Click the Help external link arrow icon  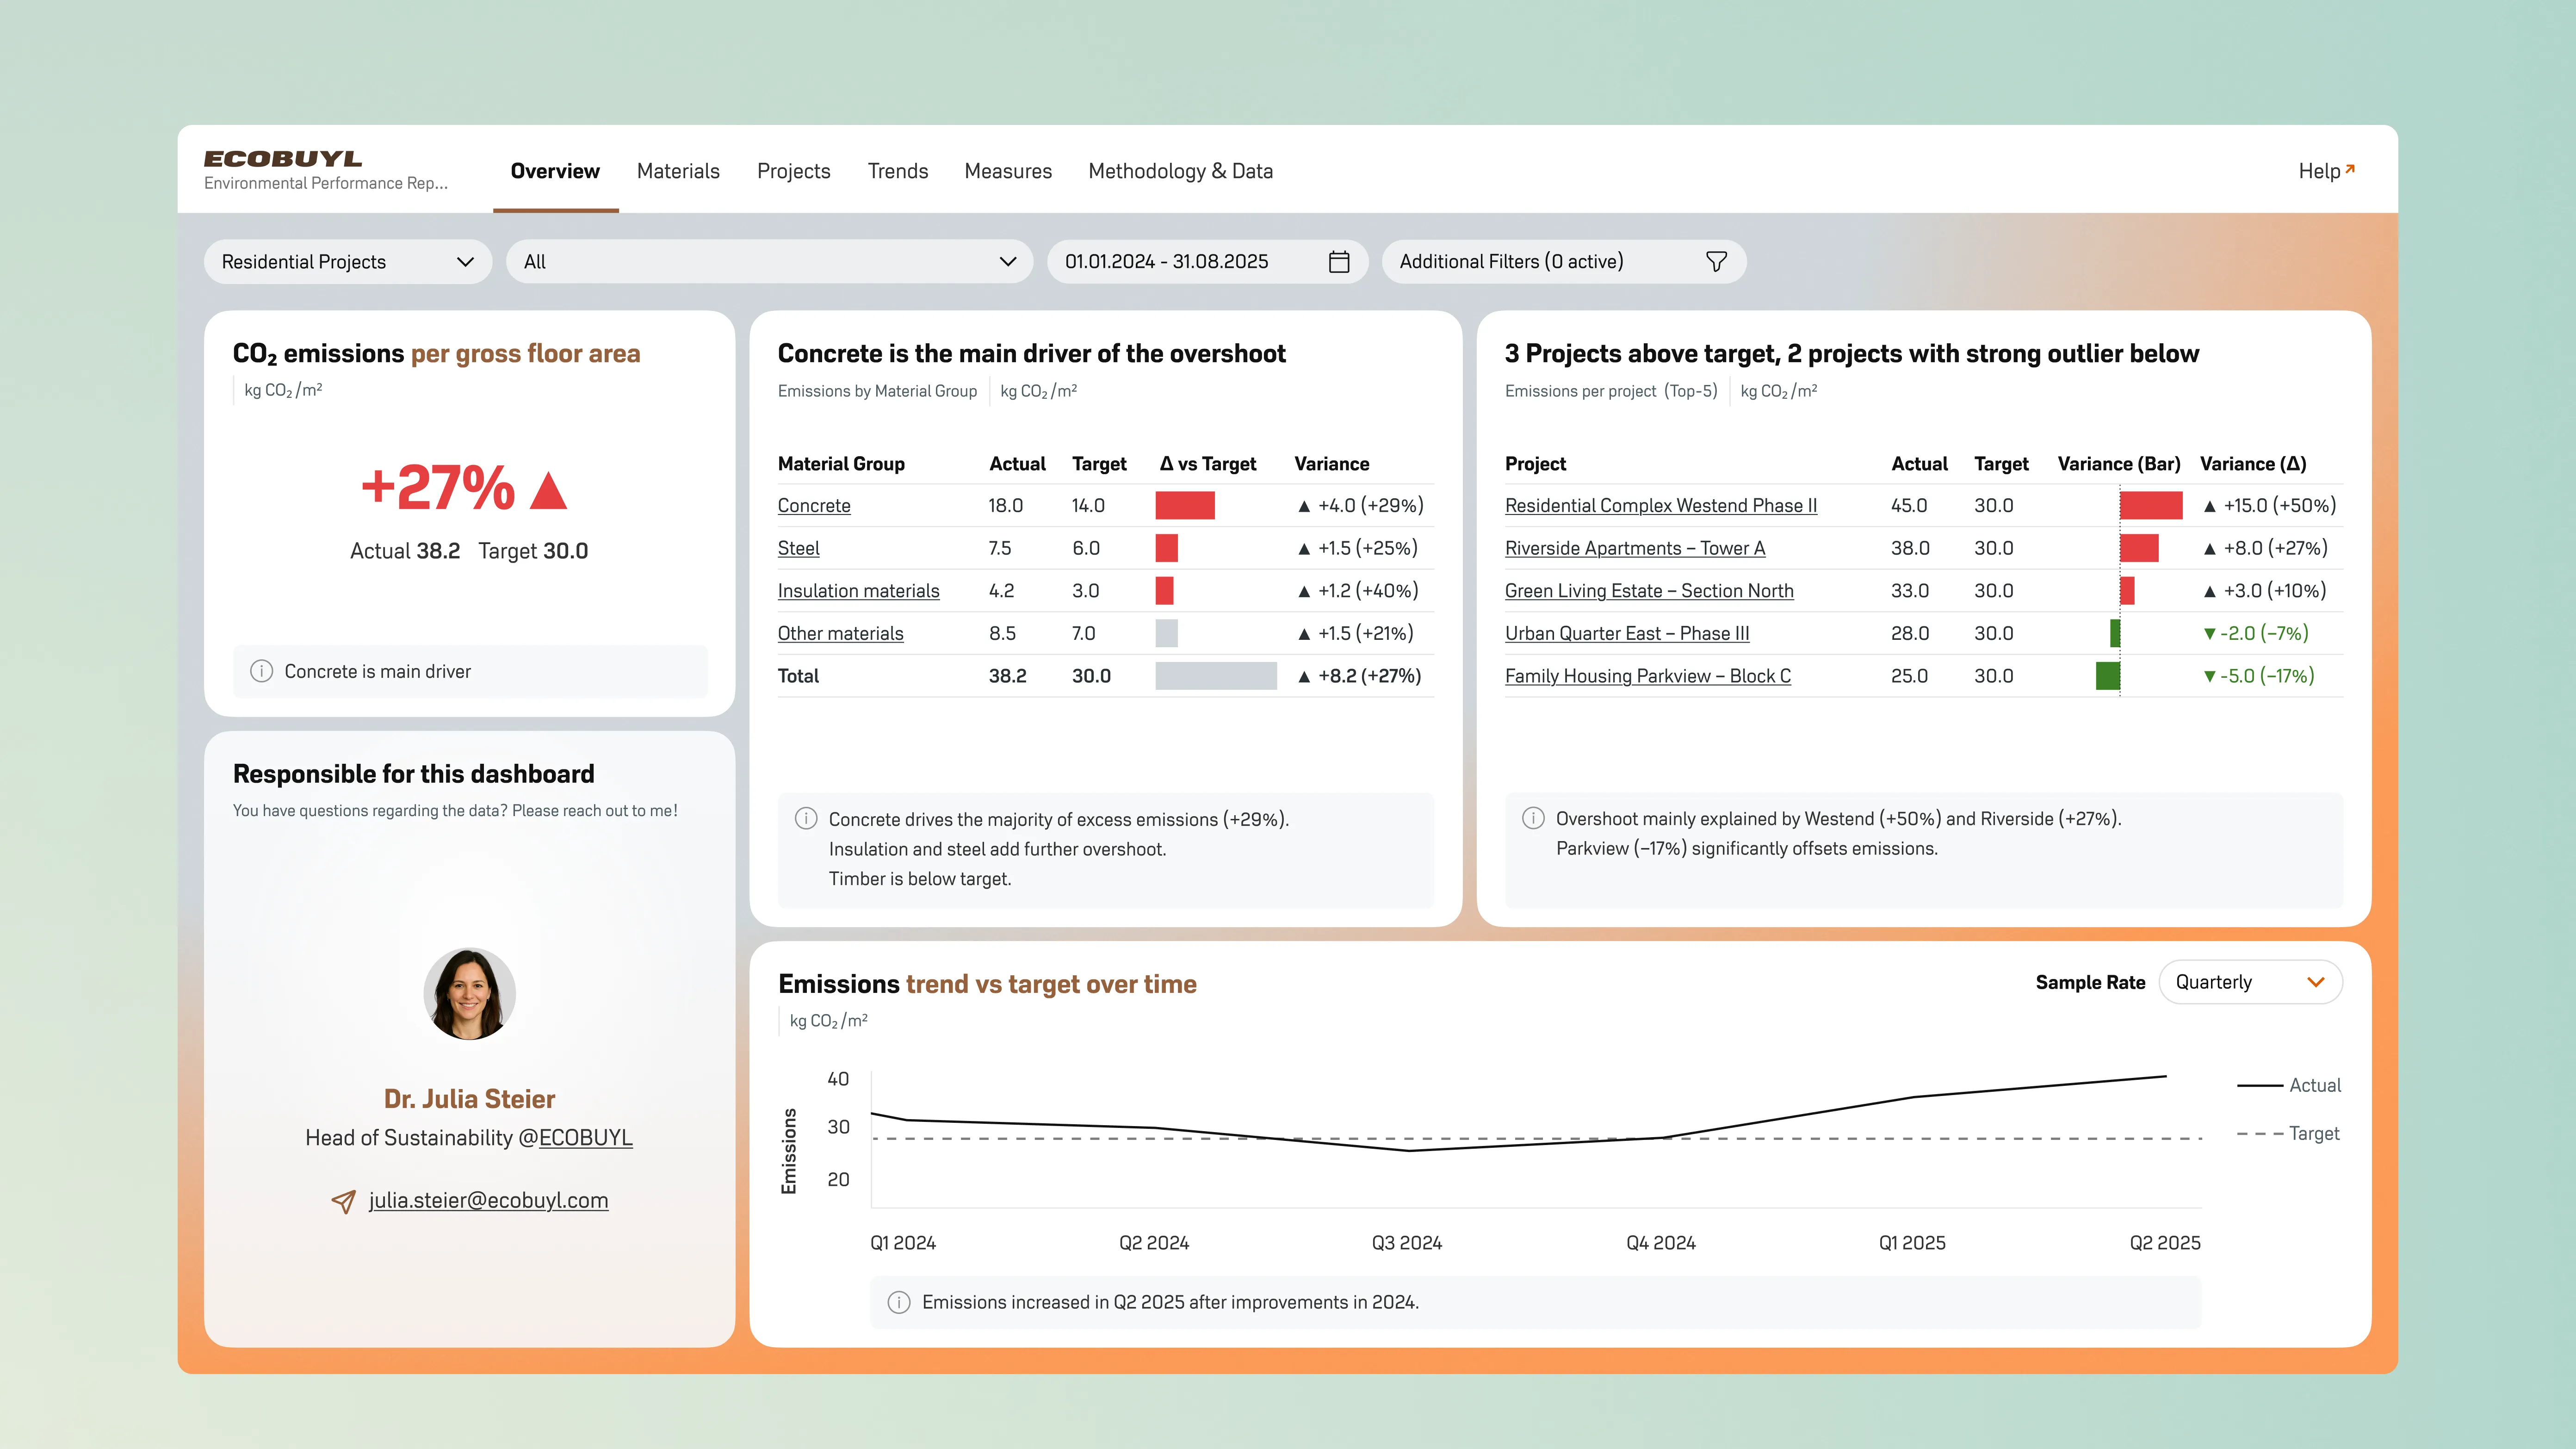pyautogui.click(x=2350, y=169)
